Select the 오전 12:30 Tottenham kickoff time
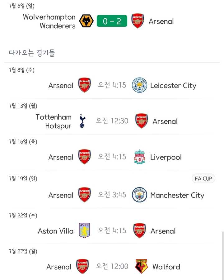The image size is (224, 280). coord(112,121)
